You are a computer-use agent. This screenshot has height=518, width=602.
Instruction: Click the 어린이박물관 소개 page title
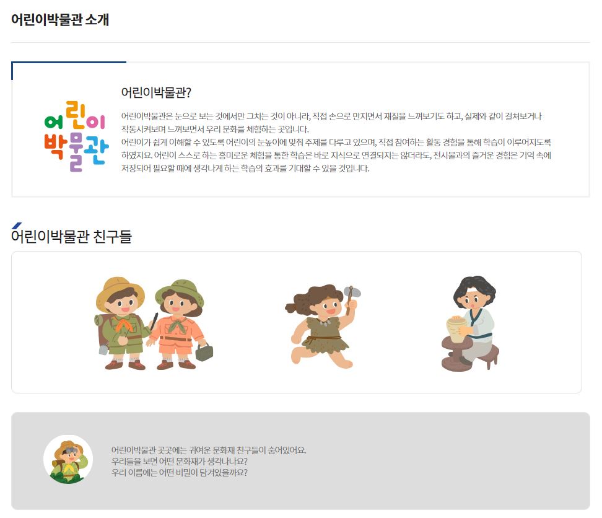60,19
